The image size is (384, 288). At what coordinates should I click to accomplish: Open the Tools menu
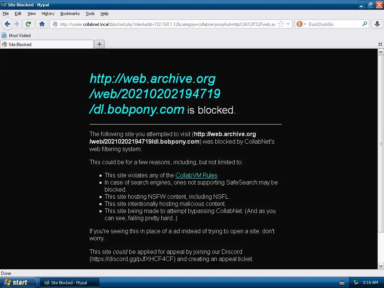(90, 13)
